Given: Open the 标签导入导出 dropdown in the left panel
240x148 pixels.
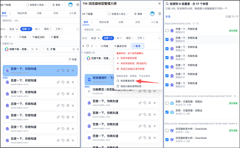Looking at the screenshot, I should (x=36, y=5).
